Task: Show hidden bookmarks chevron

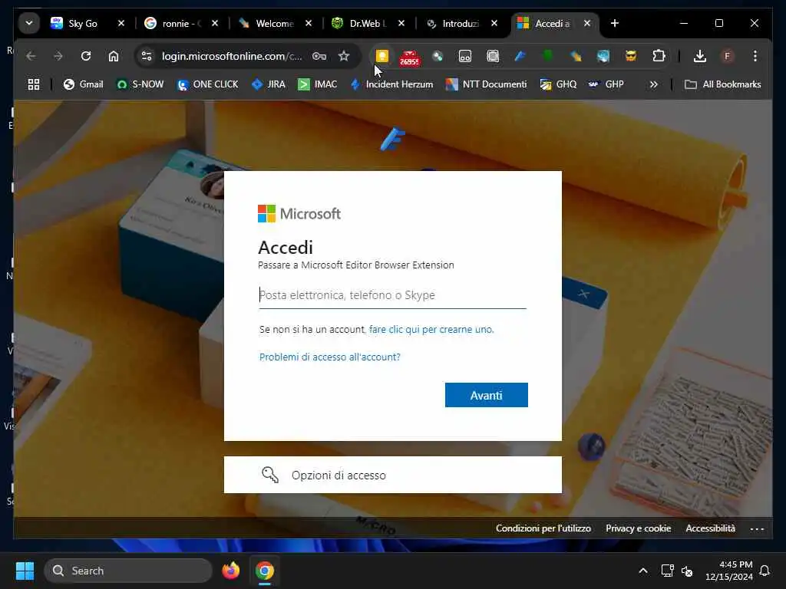Action: [654, 84]
